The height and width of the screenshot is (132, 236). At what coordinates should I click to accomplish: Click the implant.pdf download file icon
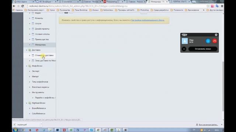click(15, 125)
